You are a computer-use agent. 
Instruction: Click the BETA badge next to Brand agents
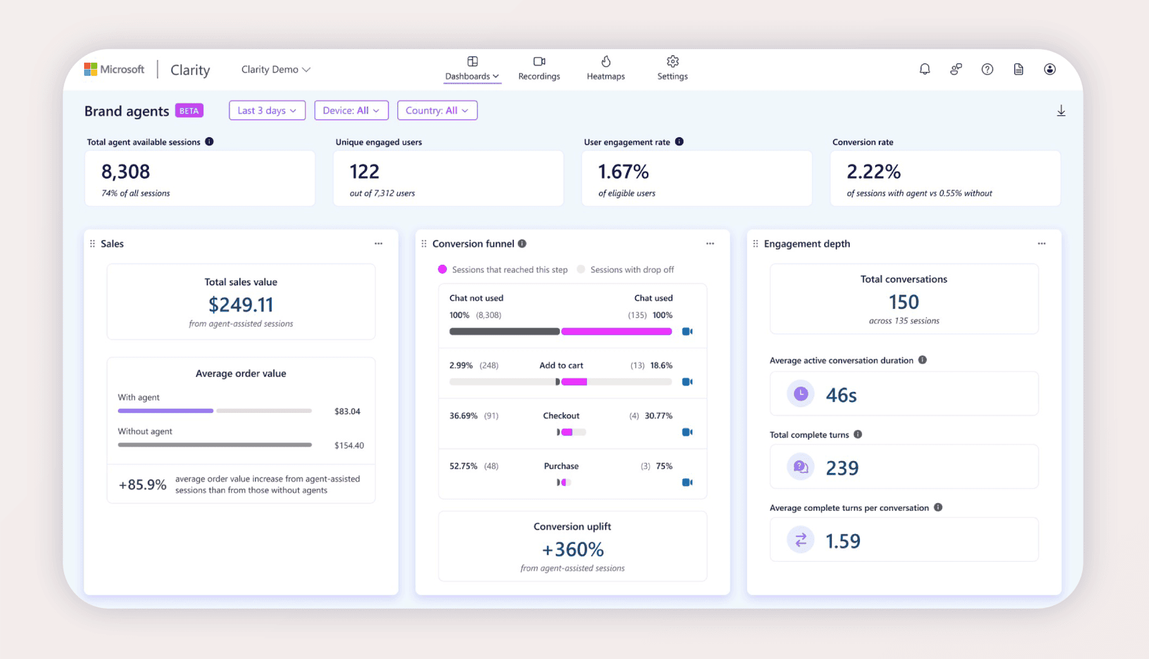coord(189,110)
